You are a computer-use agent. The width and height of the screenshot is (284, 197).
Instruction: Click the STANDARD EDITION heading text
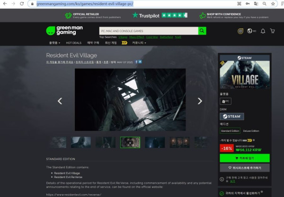click(x=61, y=159)
